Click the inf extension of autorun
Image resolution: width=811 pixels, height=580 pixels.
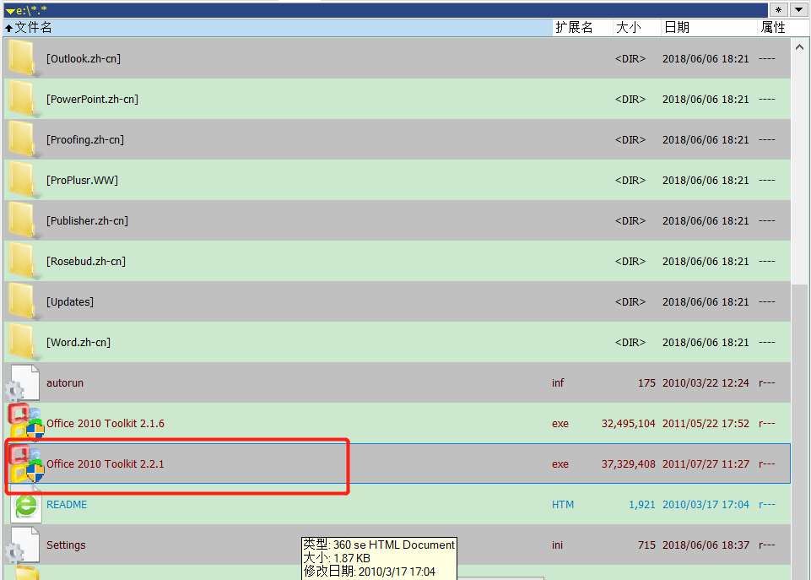pos(558,383)
